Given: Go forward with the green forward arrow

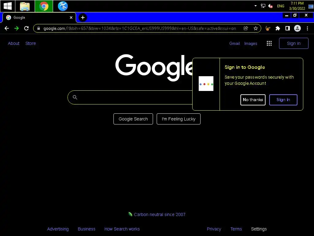Looking at the screenshot, I should coord(17,28).
